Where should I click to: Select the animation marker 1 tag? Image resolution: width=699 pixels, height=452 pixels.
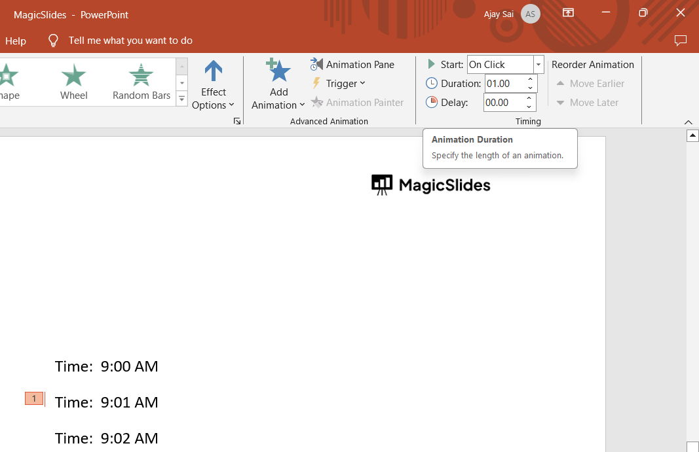[34, 398]
